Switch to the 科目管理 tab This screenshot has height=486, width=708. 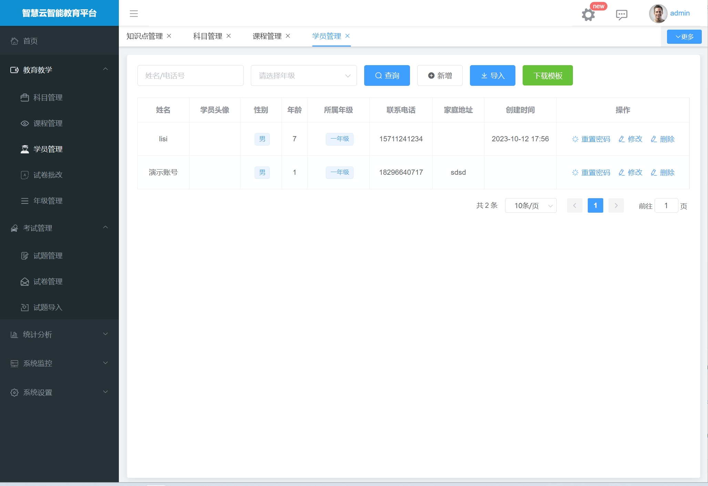click(207, 36)
